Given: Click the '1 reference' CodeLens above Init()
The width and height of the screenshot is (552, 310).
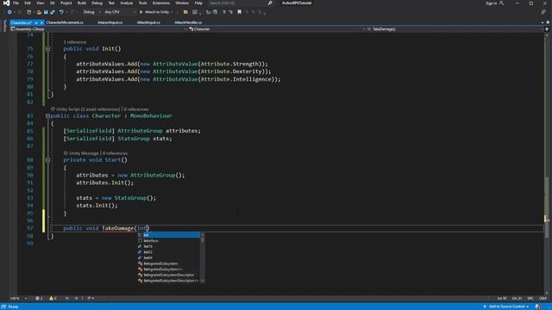Looking at the screenshot, I should pos(75,42).
